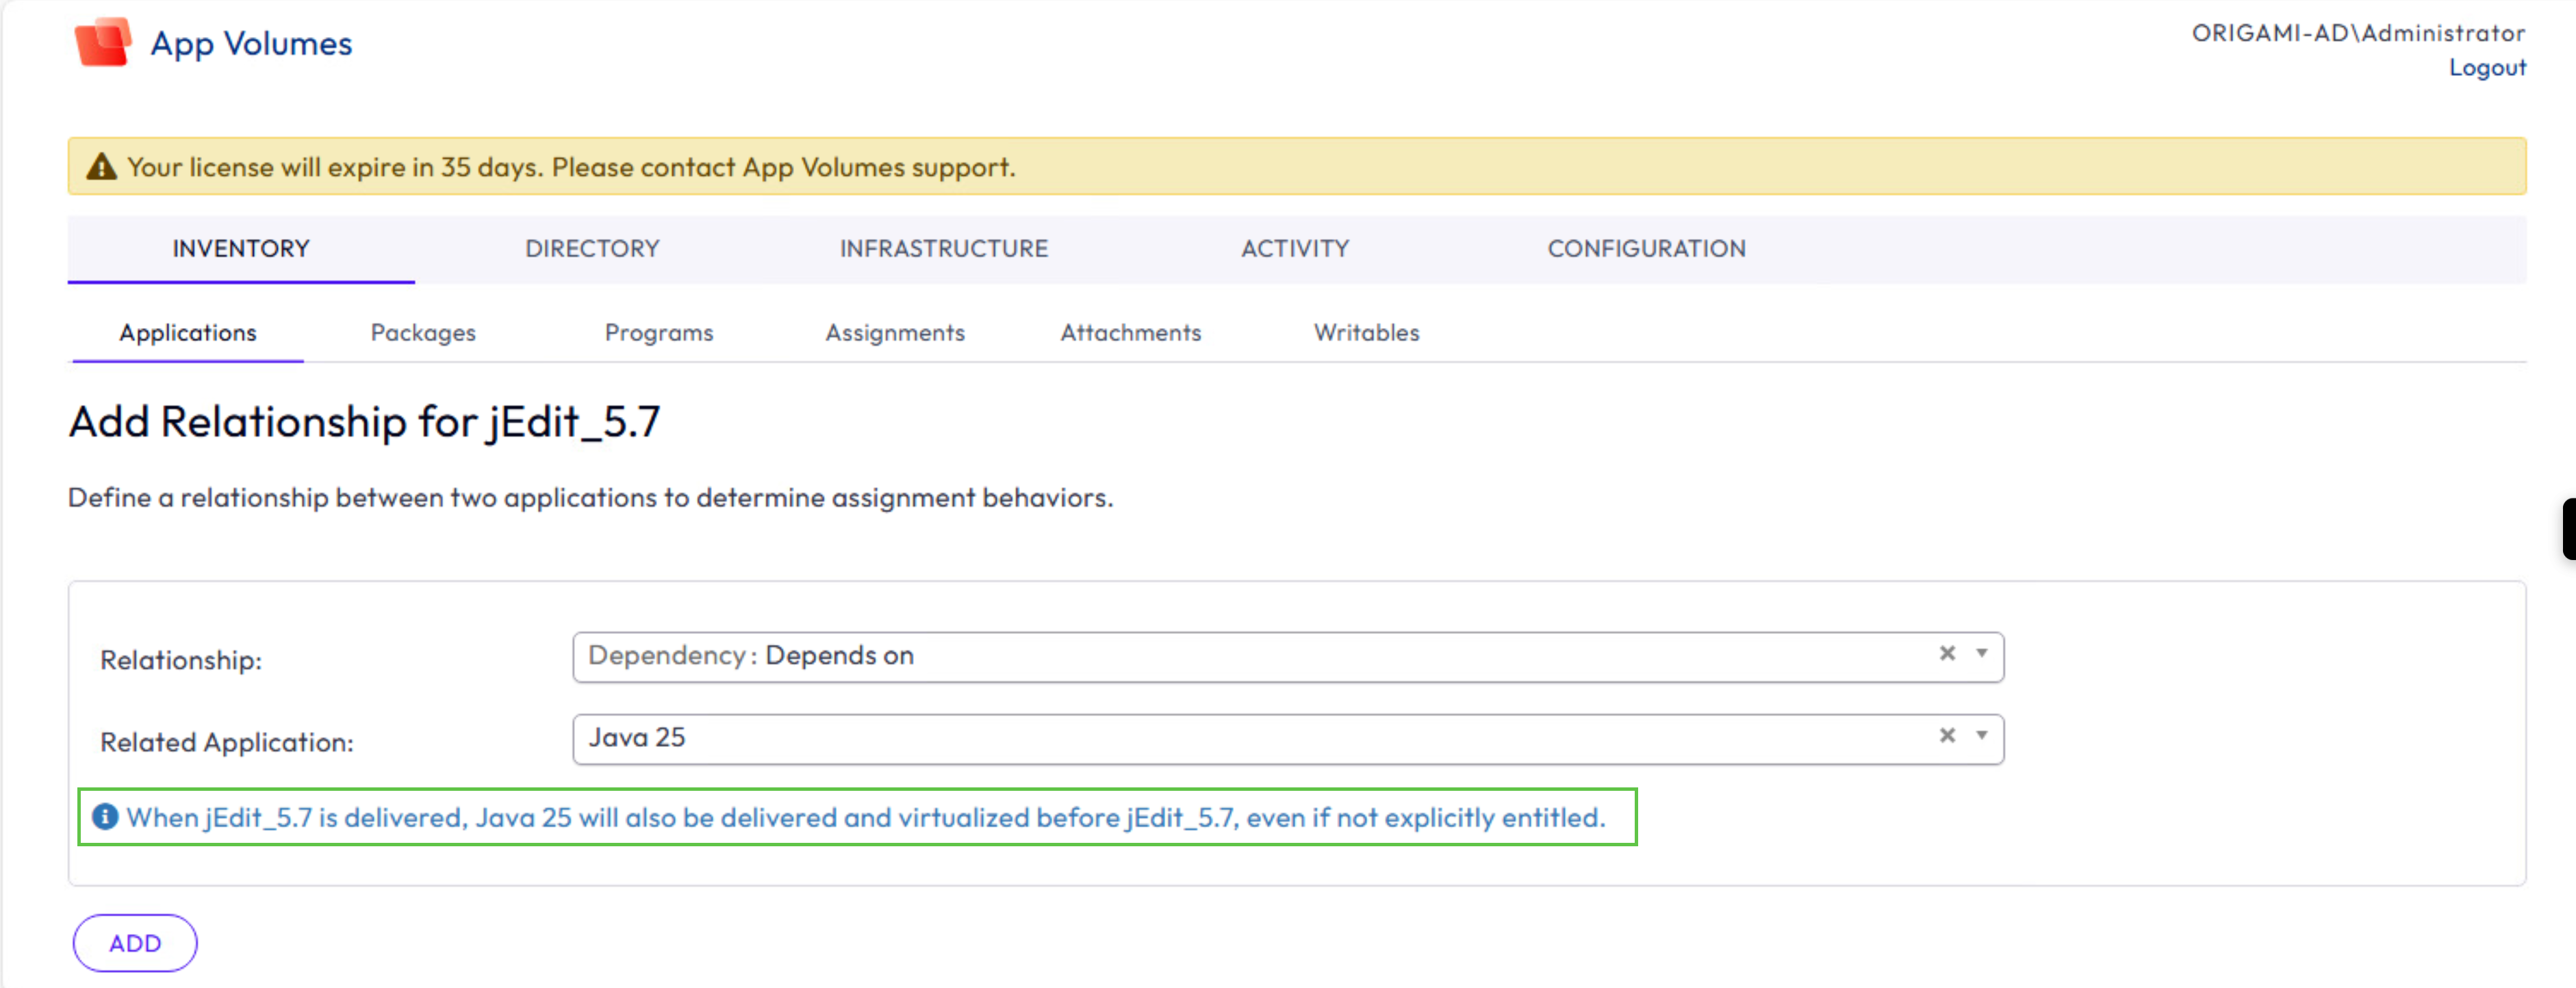This screenshot has height=988, width=2576.
Task: View the Assignments sub-tab
Action: tap(895, 333)
